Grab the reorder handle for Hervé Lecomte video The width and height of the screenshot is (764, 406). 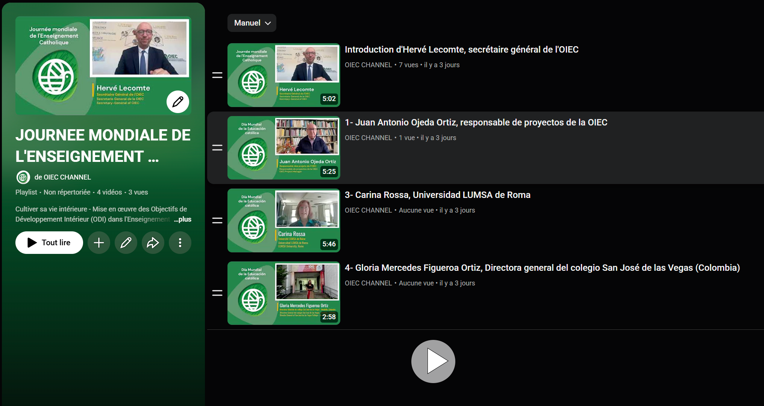(x=217, y=75)
